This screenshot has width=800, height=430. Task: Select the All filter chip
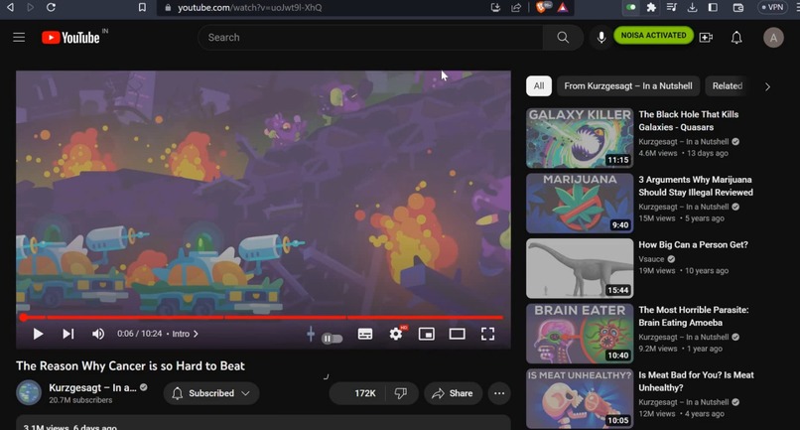539,85
